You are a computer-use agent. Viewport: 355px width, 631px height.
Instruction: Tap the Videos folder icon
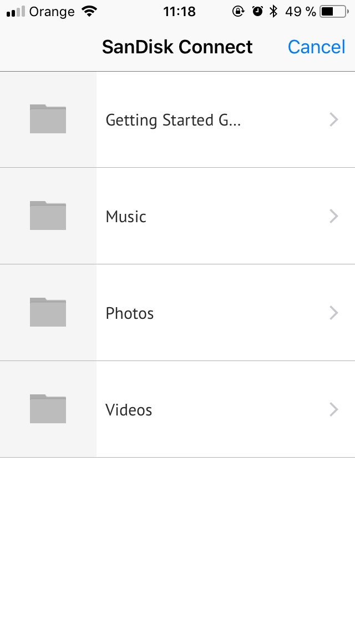[x=48, y=408]
